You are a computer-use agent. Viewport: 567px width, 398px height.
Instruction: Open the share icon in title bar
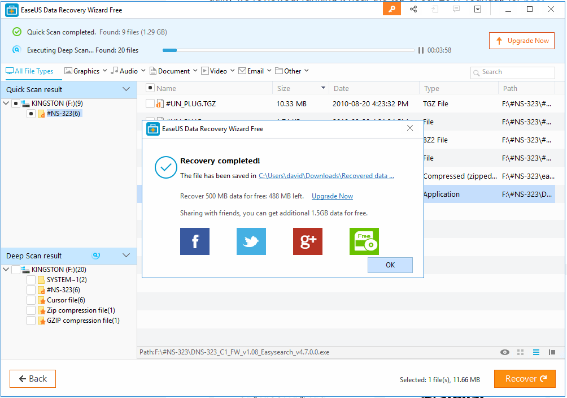point(413,10)
